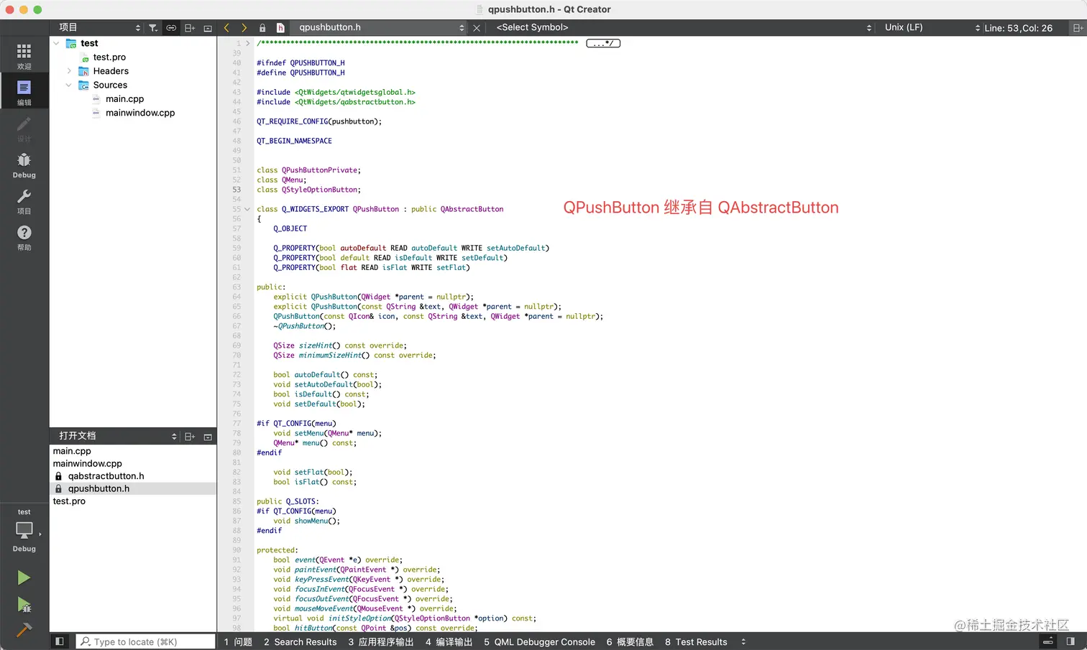This screenshot has width=1087, height=650.
Task: Open the 项目 (Projects) mode wrench icon
Action: click(24, 201)
